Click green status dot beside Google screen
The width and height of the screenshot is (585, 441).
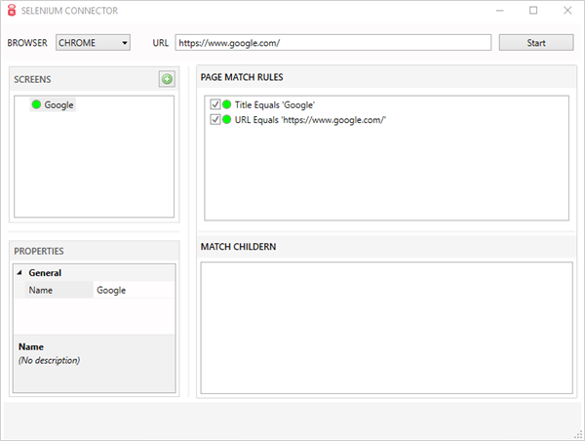(x=36, y=104)
